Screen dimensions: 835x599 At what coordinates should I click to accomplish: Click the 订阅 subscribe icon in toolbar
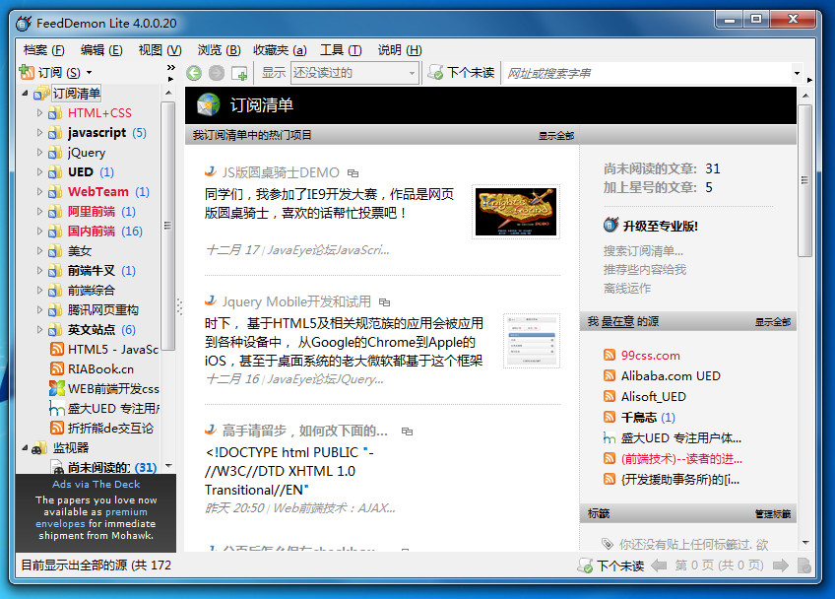tap(27, 71)
